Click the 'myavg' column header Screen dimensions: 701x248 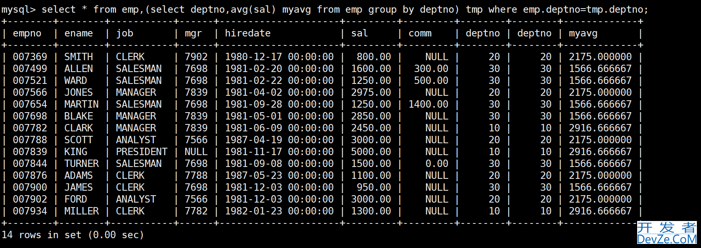tap(583, 33)
